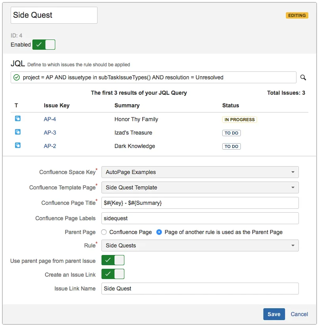Screen dimensions: 319x326
Task: Disable the Create an Issue Link switch
Action: (113, 274)
